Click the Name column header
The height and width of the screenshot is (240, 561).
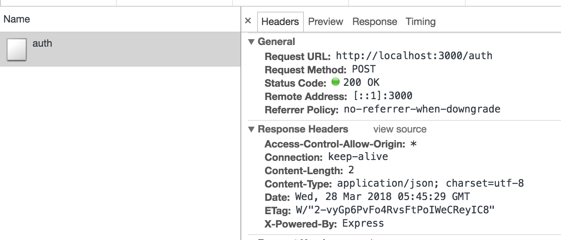17,19
